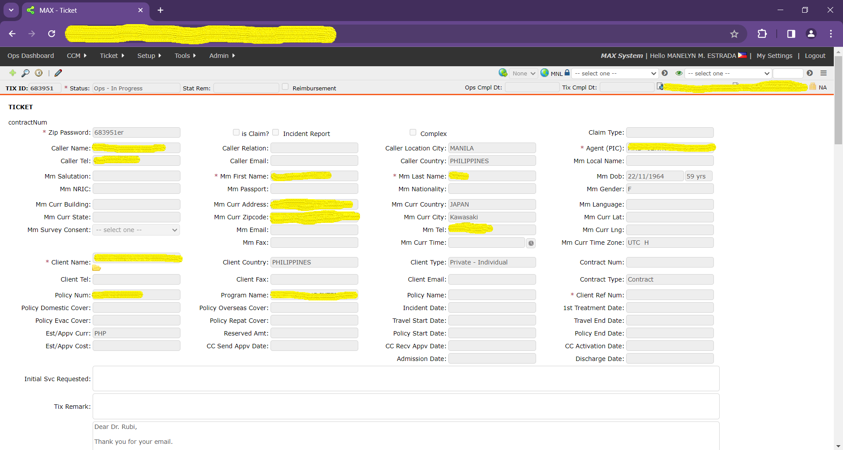This screenshot has width=843, height=450.
Task: Click the Status field showing Ops - In Progress
Action: (136, 88)
